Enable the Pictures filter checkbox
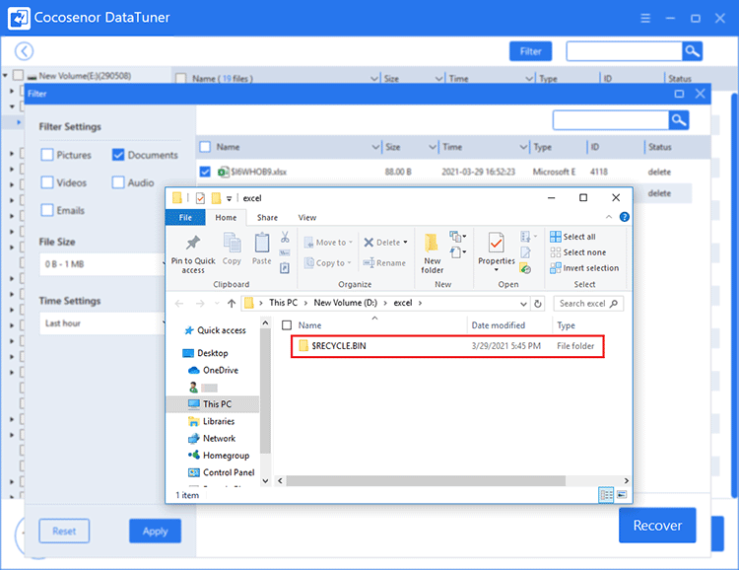Viewport: 739px width, 570px height. point(47,155)
